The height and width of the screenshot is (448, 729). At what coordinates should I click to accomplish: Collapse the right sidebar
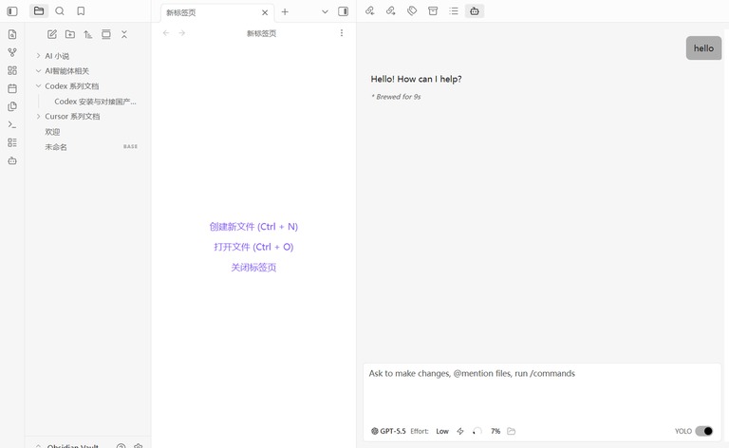tap(343, 11)
